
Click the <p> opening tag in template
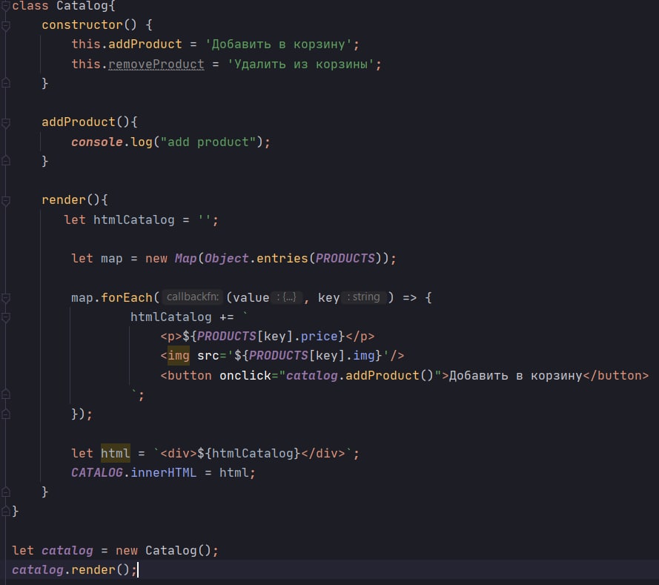coord(171,336)
